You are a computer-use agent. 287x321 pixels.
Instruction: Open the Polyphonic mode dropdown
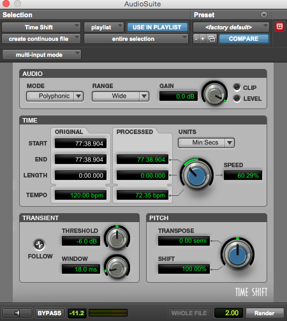pyautogui.click(x=55, y=96)
